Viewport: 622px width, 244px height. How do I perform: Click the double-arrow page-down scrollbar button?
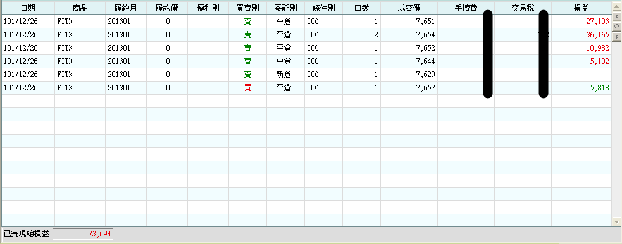pyautogui.click(x=616, y=36)
